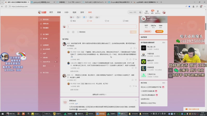The width and height of the screenshot is (207, 116).
Task: Click the report icon beside the 19-like reply
Action: point(127,59)
